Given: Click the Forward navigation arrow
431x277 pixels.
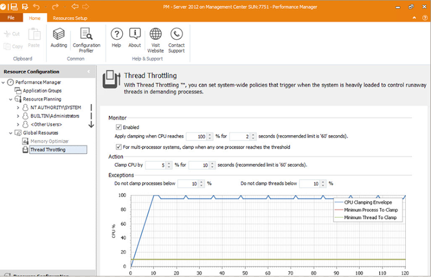Looking at the screenshot, I should click(86, 6).
